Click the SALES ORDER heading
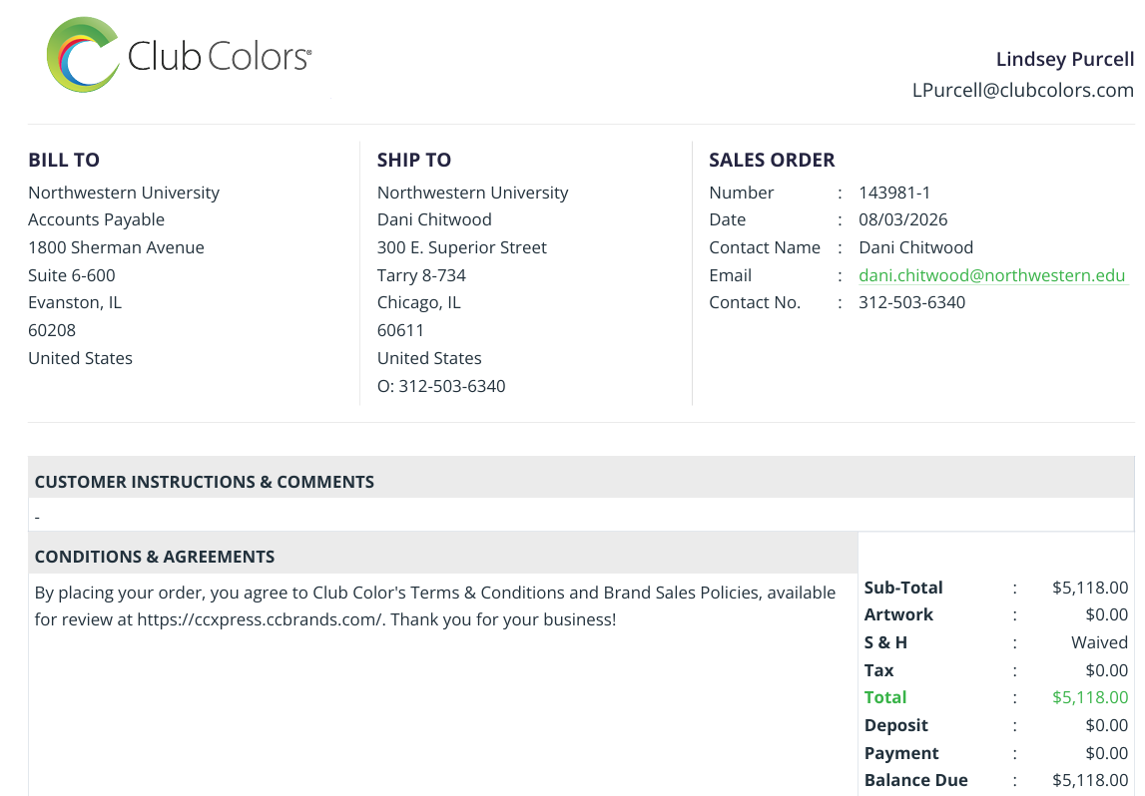 [772, 160]
